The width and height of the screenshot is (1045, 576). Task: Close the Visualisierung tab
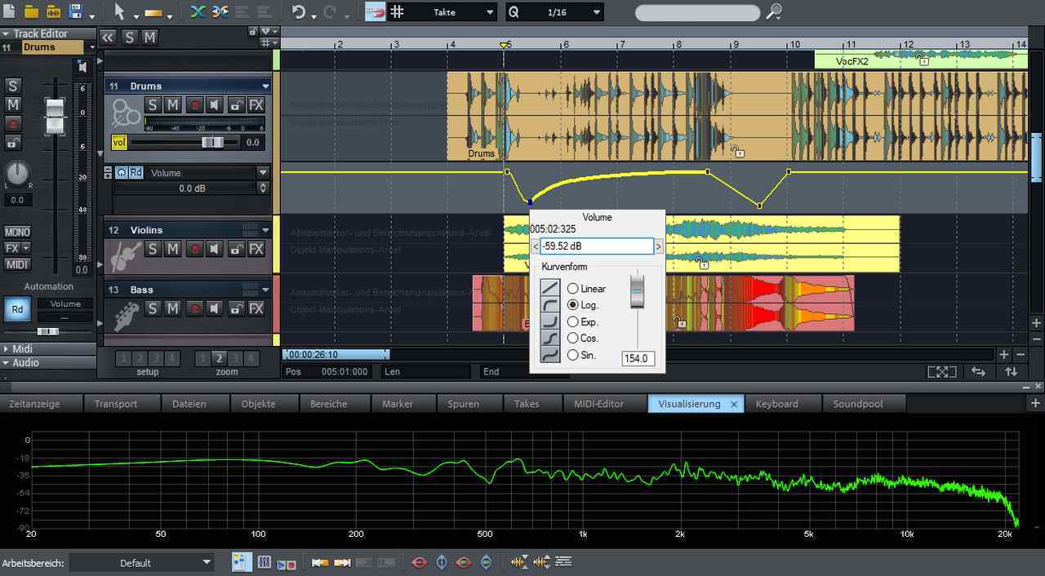pyautogui.click(x=733, y=404)
